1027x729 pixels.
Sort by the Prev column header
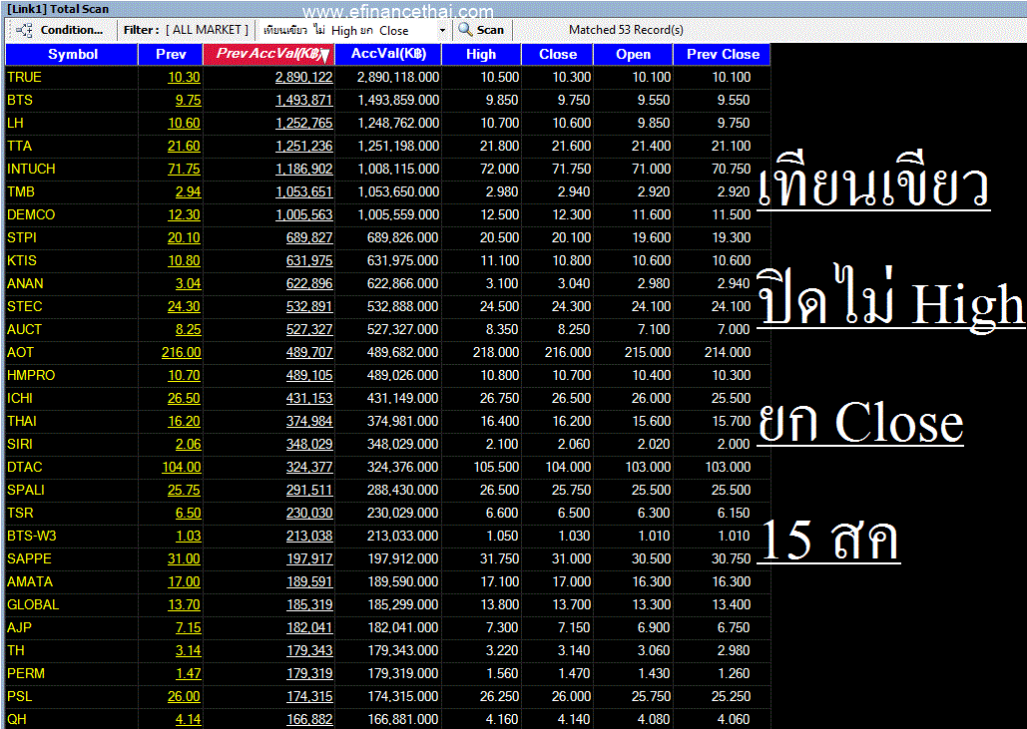[x=171, y=54]
